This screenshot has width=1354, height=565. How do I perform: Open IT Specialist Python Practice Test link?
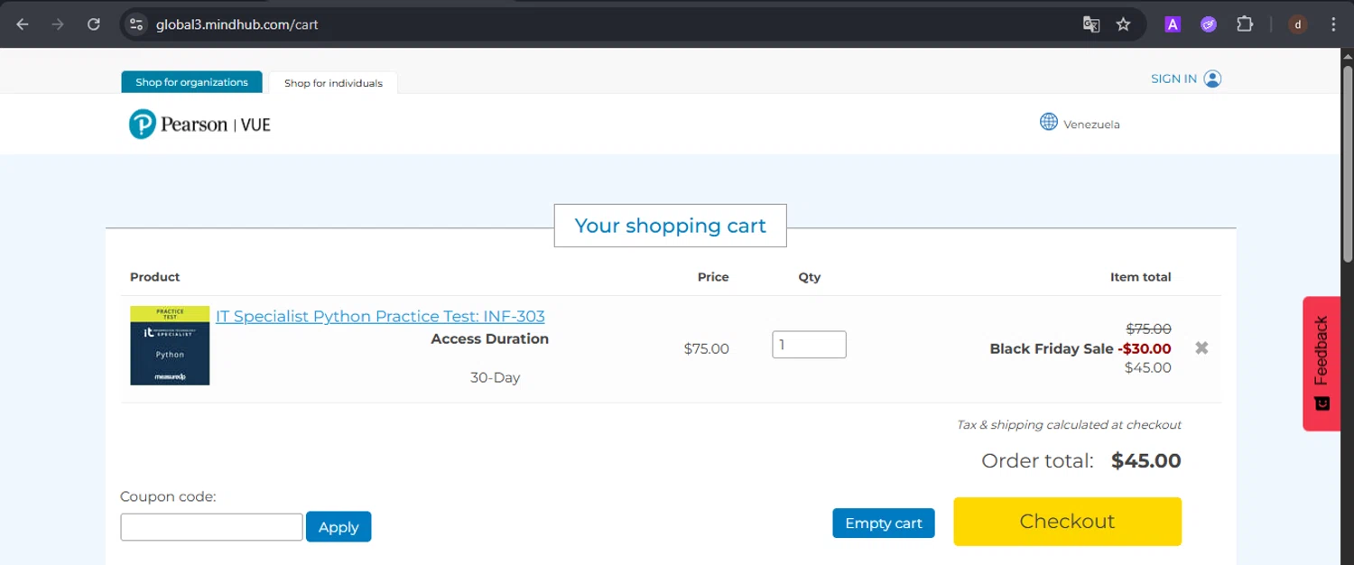coord(380,316)
